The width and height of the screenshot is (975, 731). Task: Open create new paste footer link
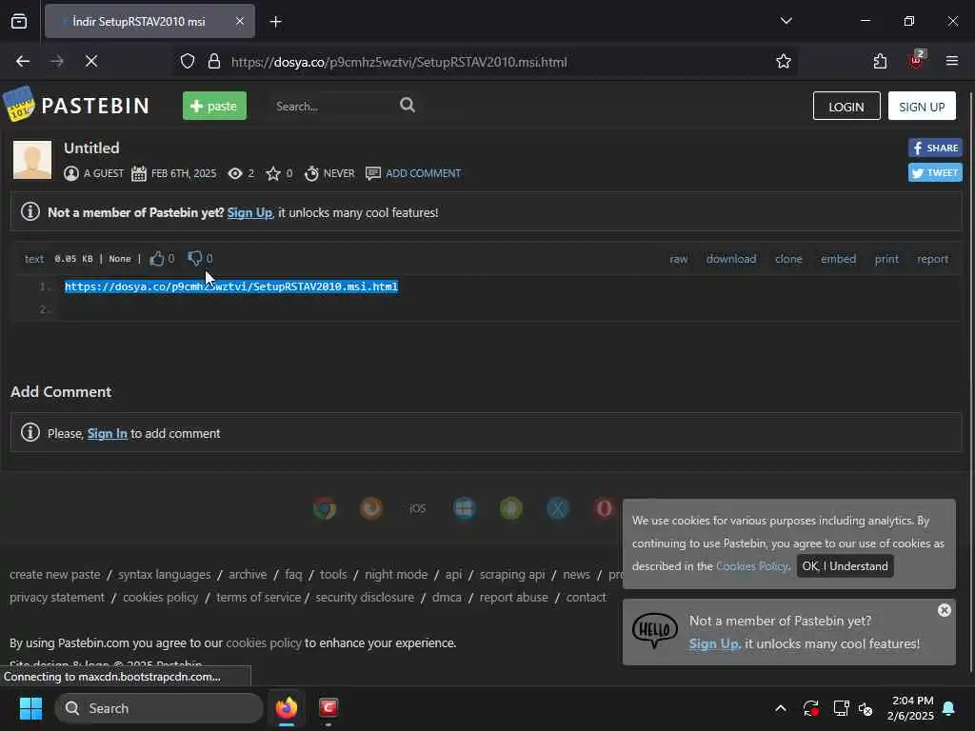pyautogui.click(x=54, y=574)
